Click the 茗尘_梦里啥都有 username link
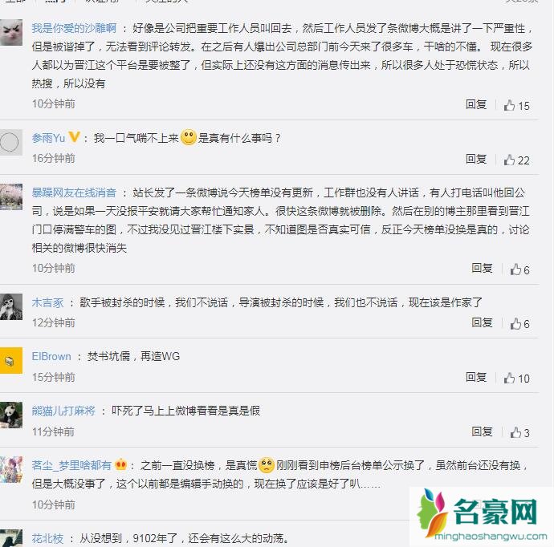The height and width of the screenshot is (547, 554). (x=71, y=465)
